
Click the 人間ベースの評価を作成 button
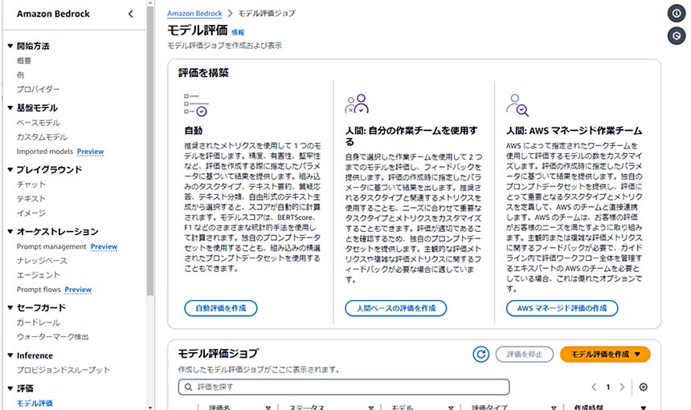pyautogui.click(x=395, y=308)
